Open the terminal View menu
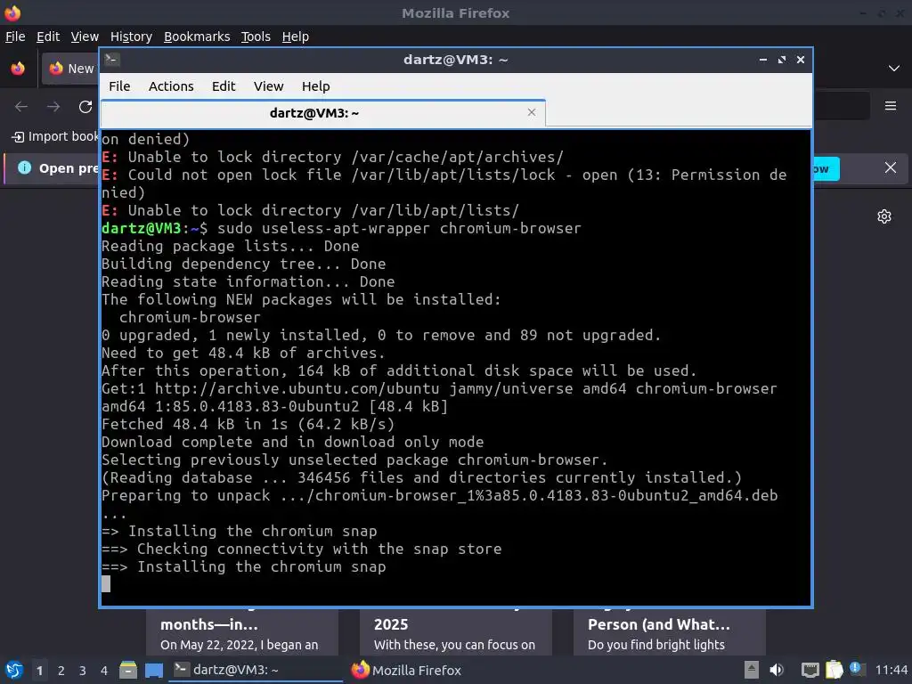Image resolution: width=912 pixels, height=684 pixels. (268, 86)
